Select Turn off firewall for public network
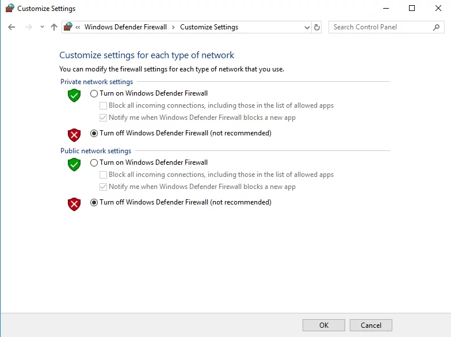This screenshot has height=337, width=451. tap(94, 202)
